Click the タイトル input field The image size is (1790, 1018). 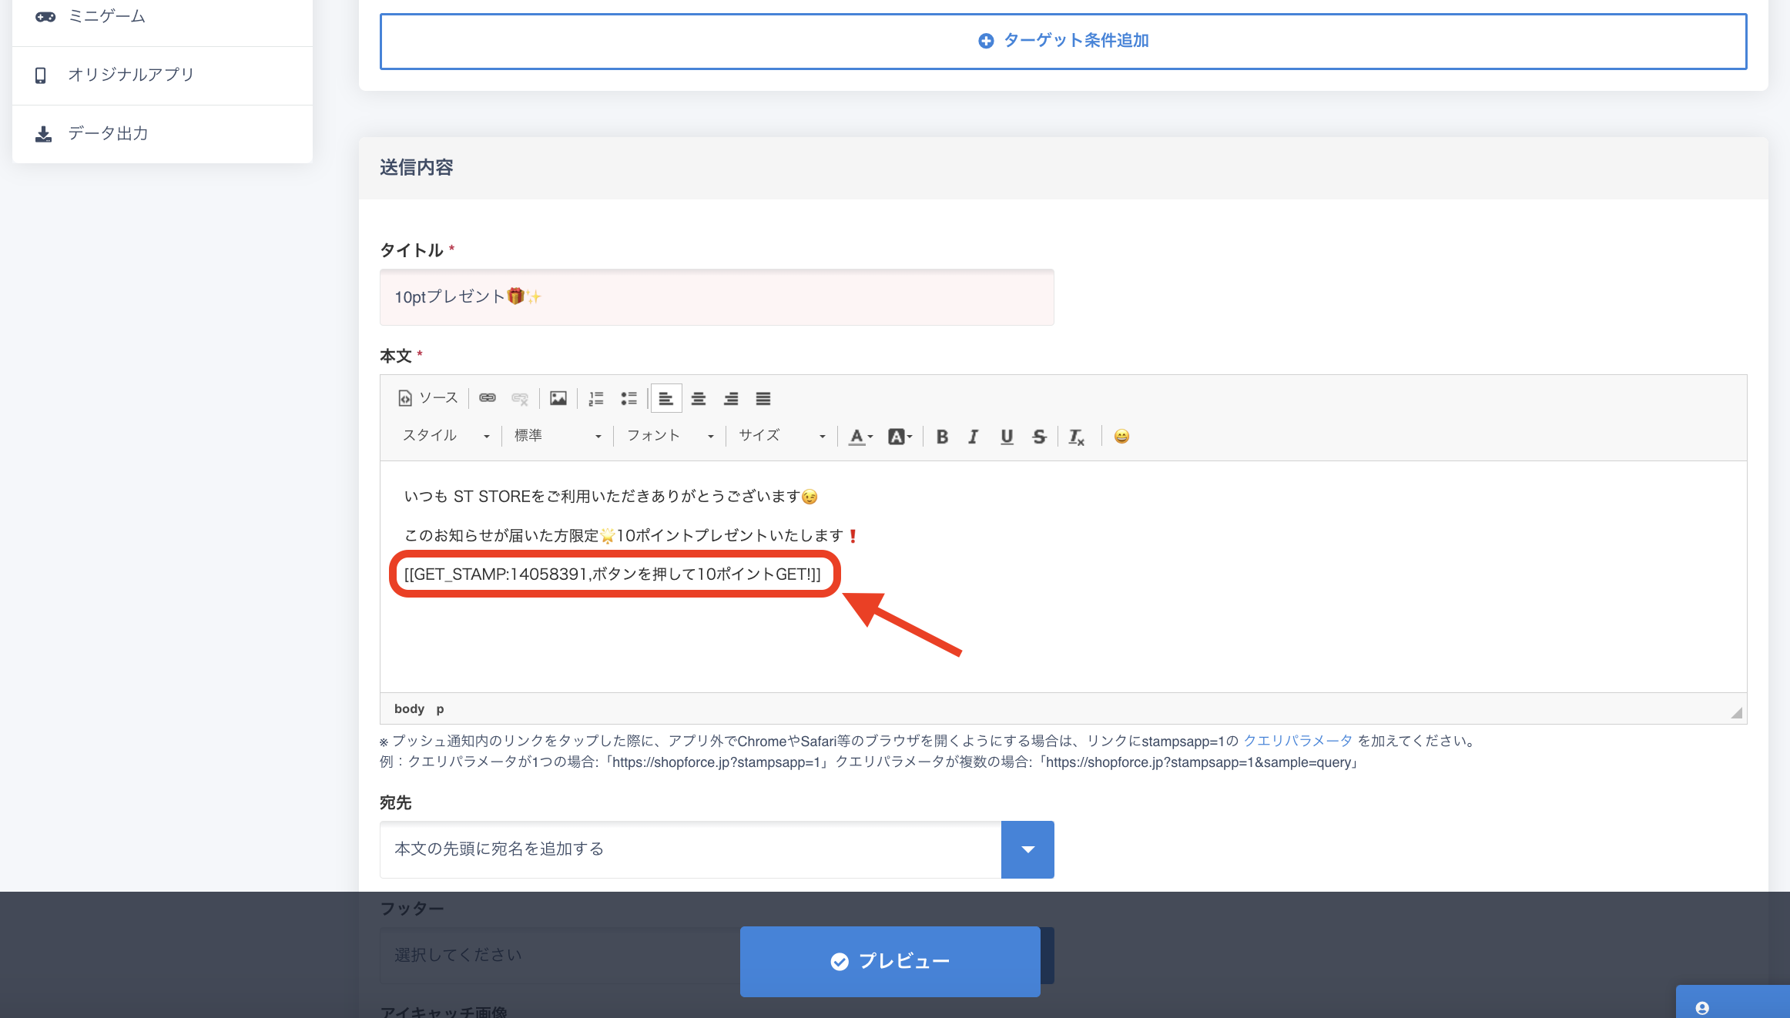coord(716,297)
